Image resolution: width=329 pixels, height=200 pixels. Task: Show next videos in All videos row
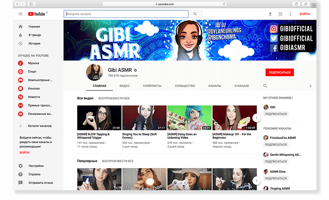[x=257, y=118]
